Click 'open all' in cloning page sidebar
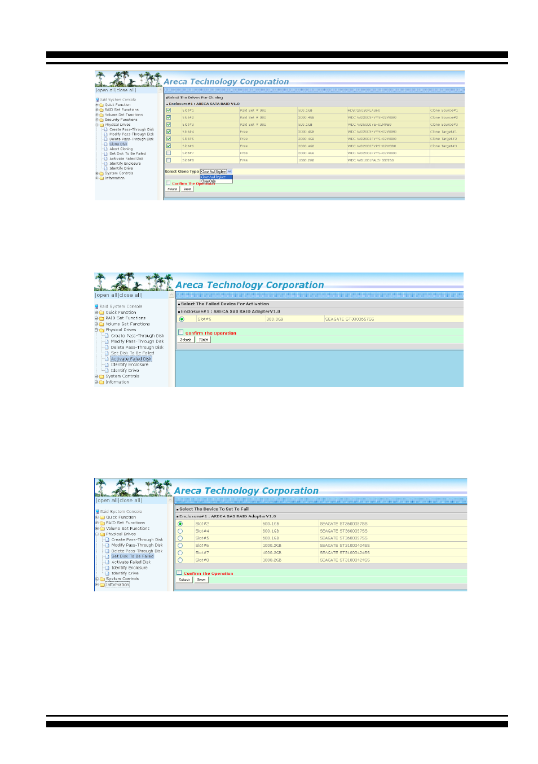This screenshot has width=538, height=764. 105,90
